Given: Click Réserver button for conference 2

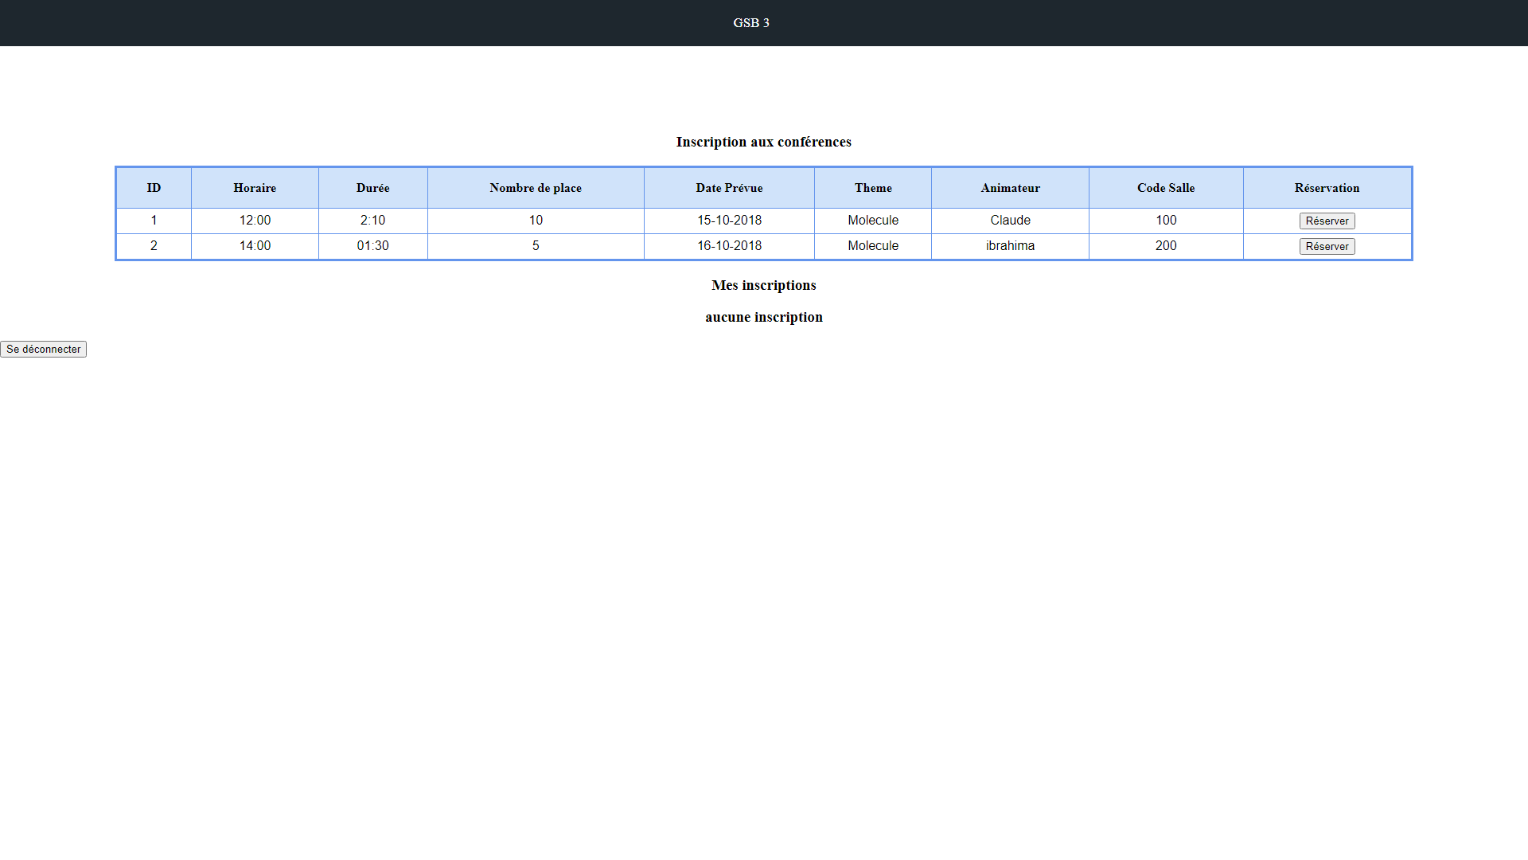Looking at the screenshot, I should point(1327,246).
